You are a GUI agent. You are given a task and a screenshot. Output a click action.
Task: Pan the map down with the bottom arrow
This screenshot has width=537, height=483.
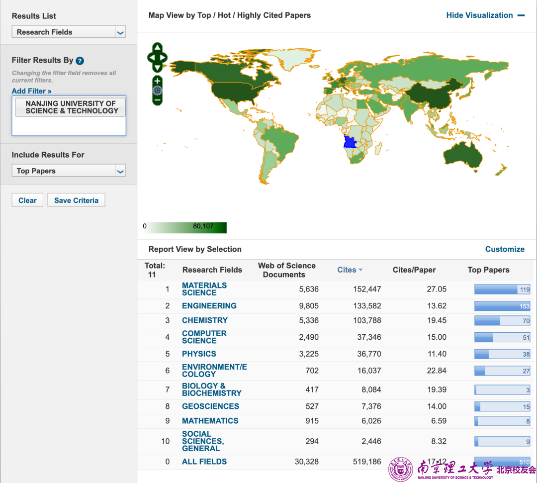(157, 68)
